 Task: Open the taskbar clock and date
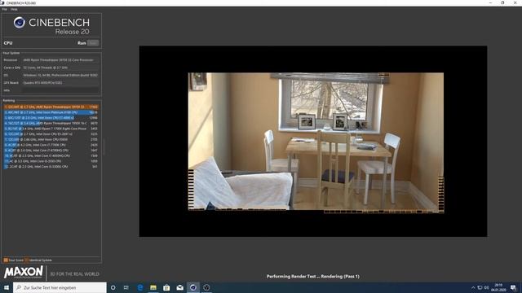pos(498,287)
